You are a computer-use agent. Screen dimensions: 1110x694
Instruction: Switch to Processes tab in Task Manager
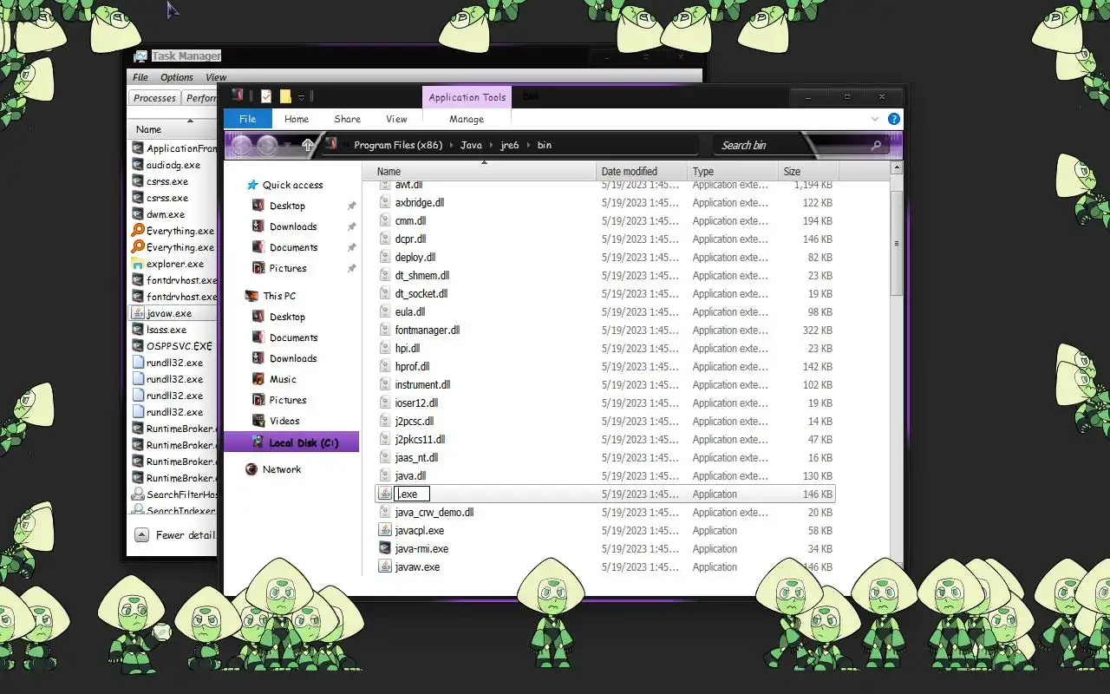click(x=154, y=98)
